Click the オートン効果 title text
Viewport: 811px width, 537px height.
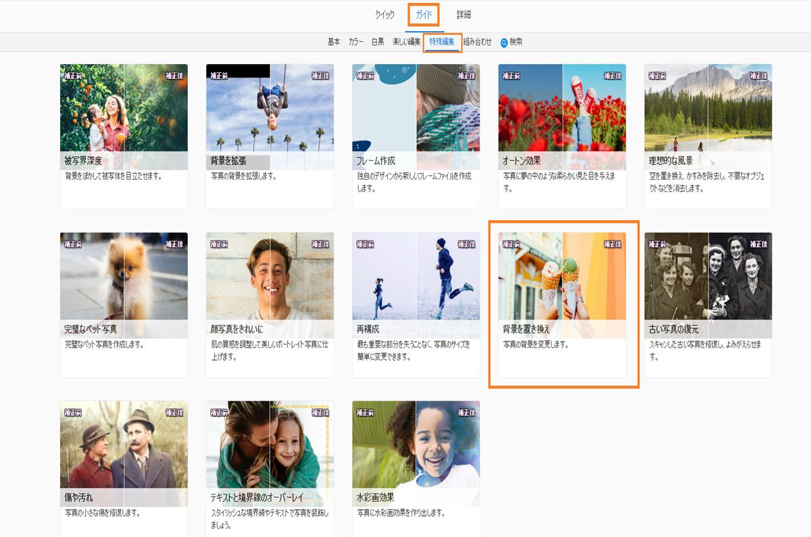pos(522,161)
